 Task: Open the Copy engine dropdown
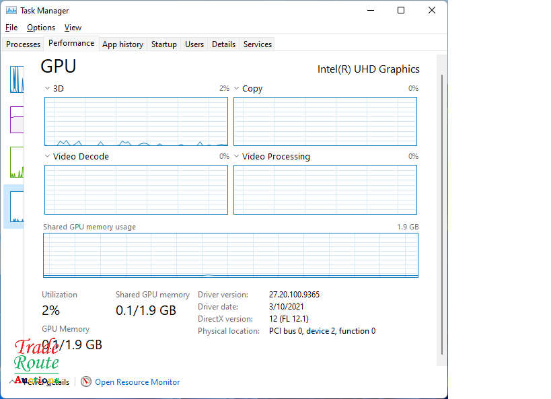237,88
